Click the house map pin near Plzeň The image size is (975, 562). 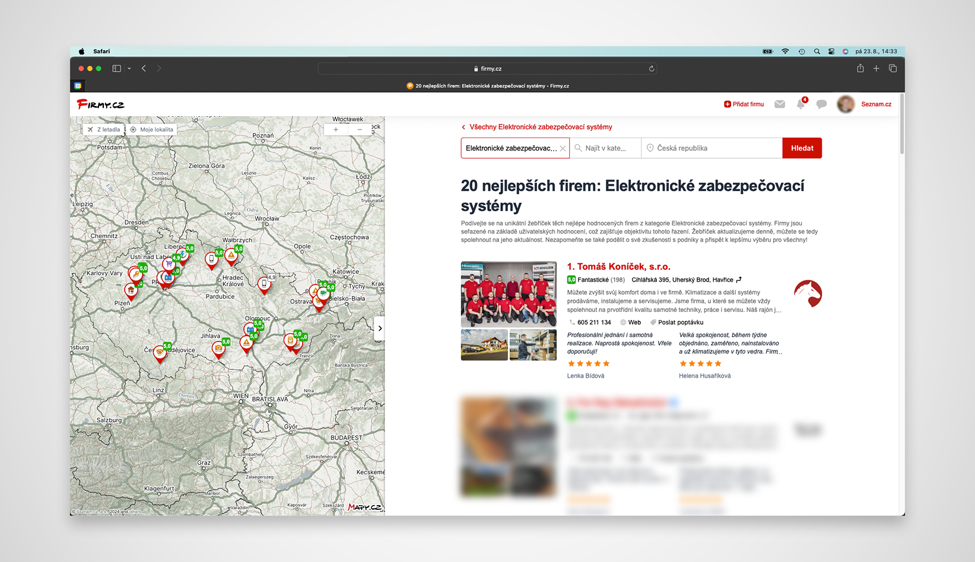tap(131, 291)
